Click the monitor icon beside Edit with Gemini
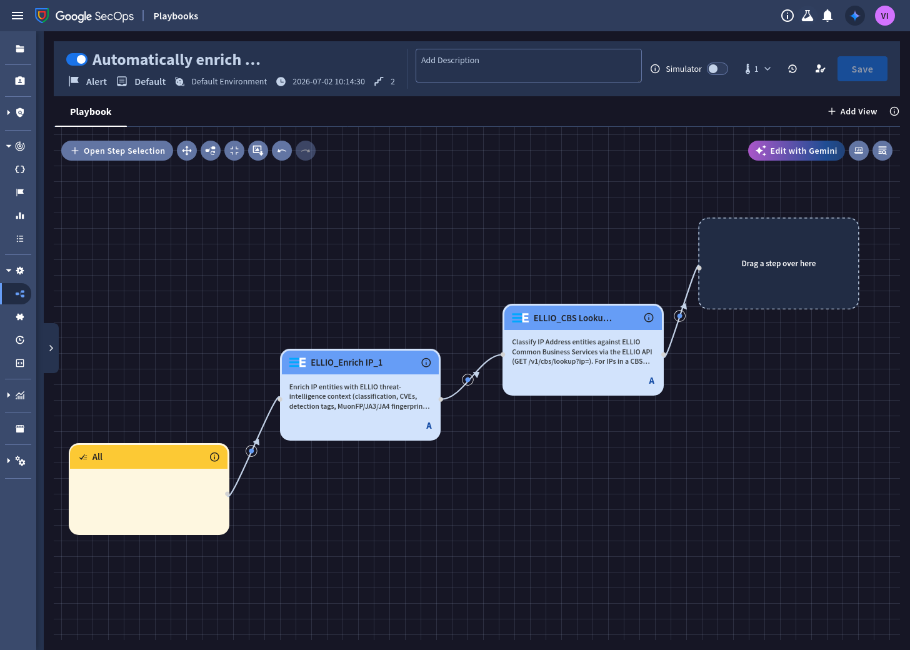The height and width of the screenshot is (650, 910). (859, 151)
